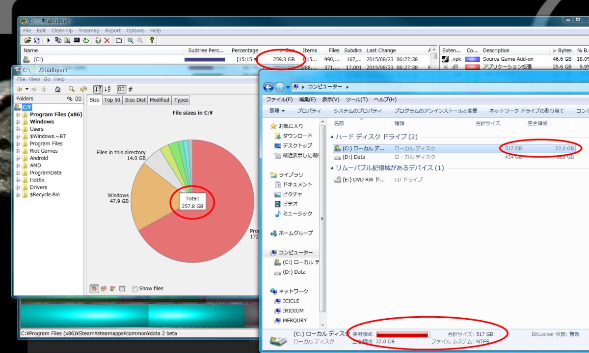The height and width of the screenshot is (353, 589).
Task: Select bar chart view in JDiskReport
Action: [113, 289]
